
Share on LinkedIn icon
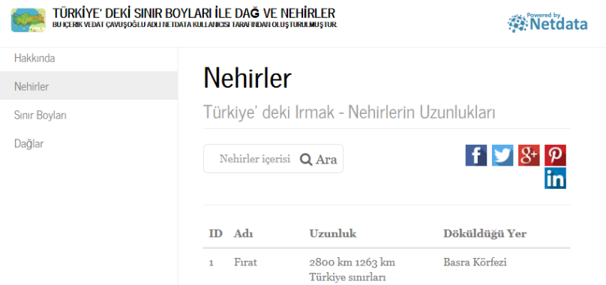[x=555, y=178]
